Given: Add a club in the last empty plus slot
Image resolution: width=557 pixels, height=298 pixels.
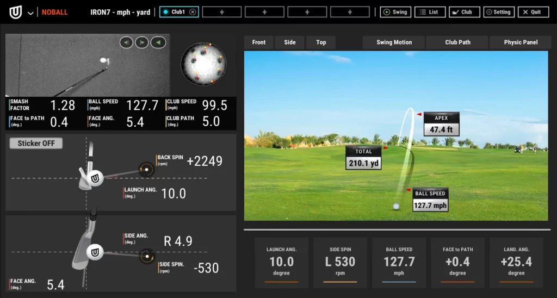Looking at the screenshot, I should click(x=350, y=12).
